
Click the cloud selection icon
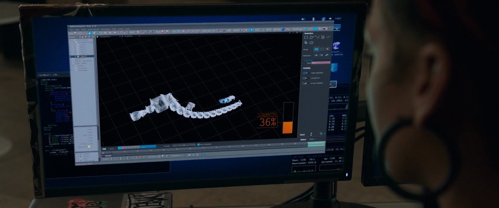(311, 43)
